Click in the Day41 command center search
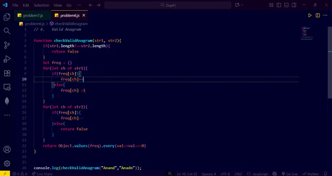 click(167, 5)
